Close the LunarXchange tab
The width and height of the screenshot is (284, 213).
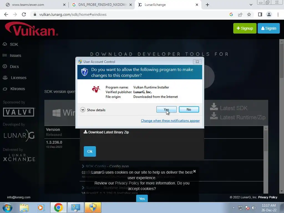click(x=197, y=5)
